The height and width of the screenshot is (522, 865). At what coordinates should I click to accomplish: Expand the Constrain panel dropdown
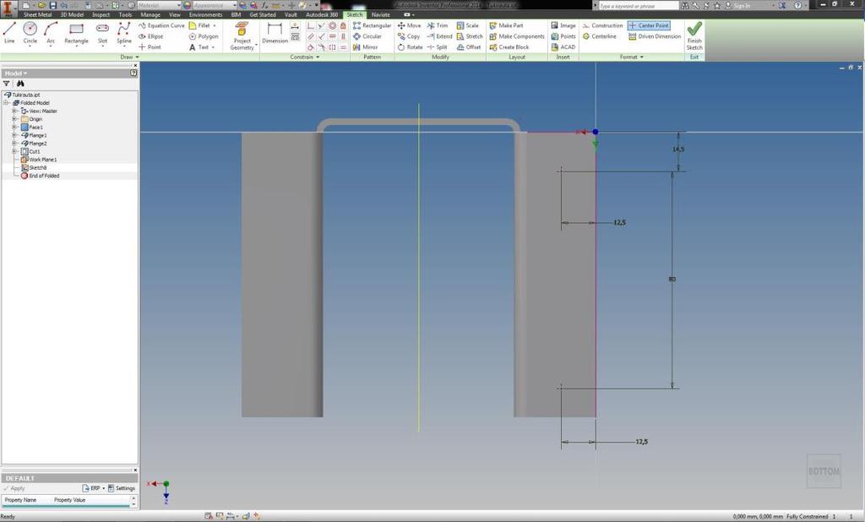coord(304,57)
